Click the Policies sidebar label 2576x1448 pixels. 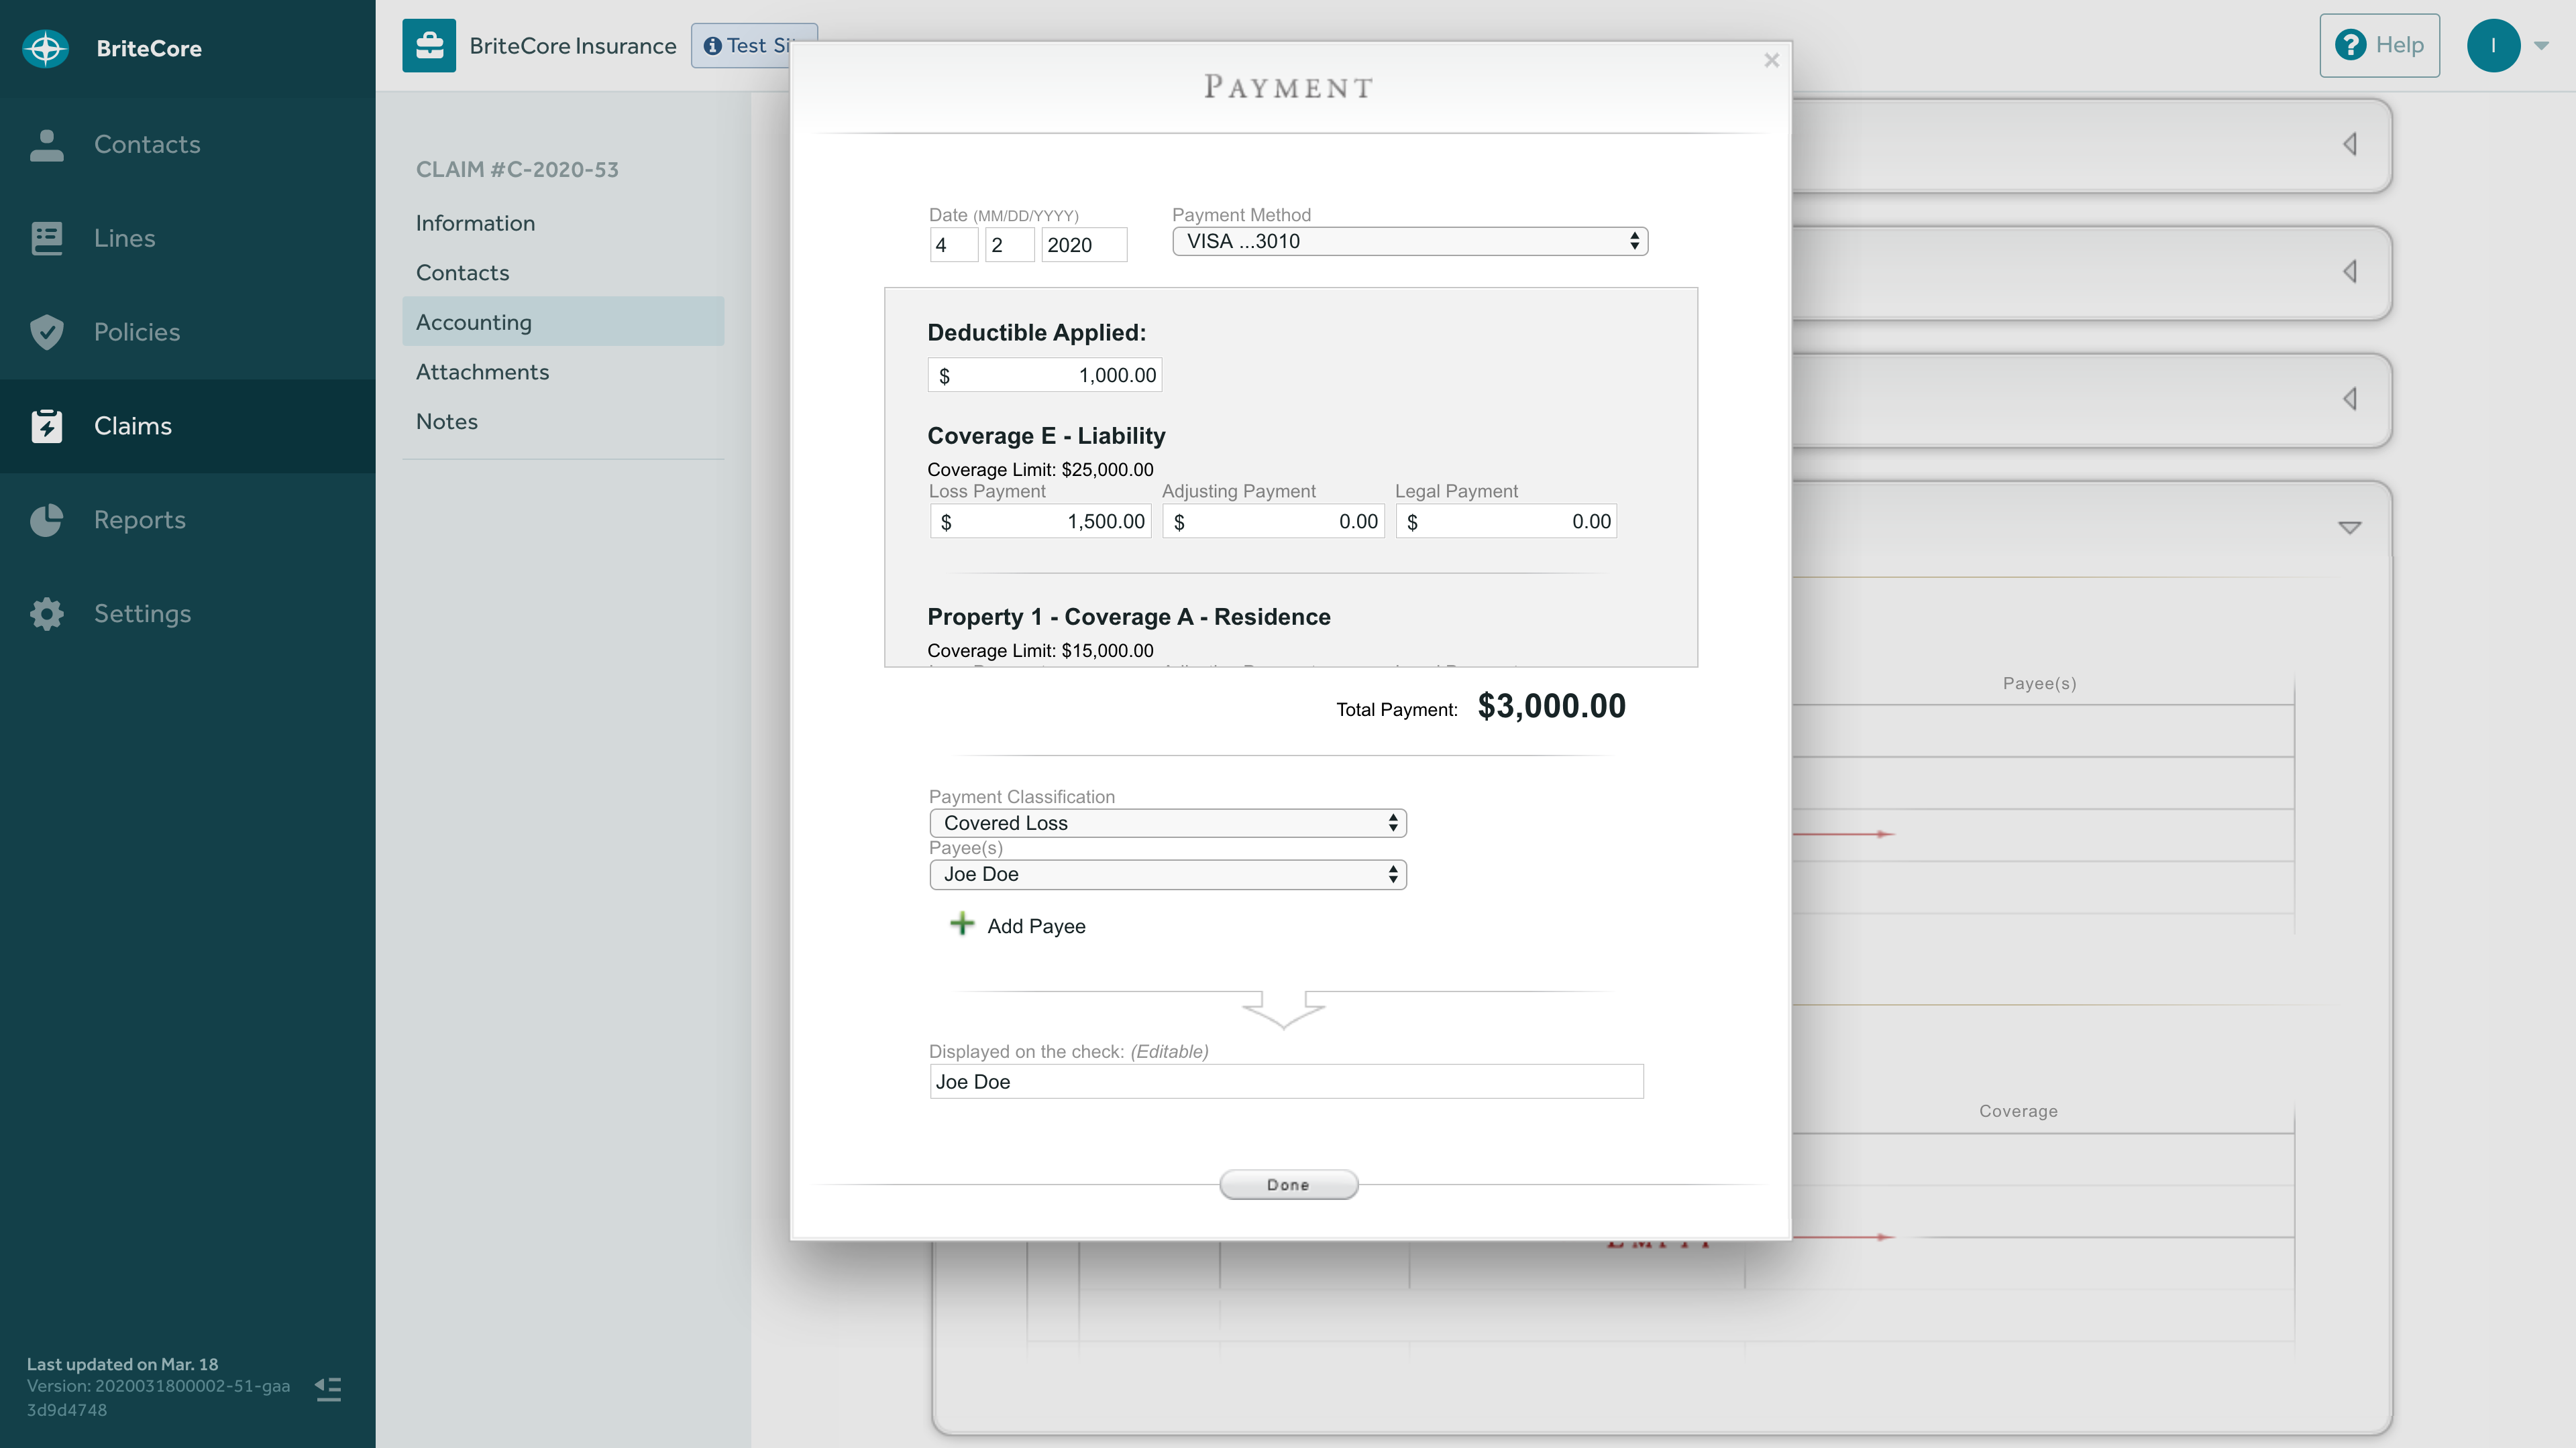(x=137, y=332)
